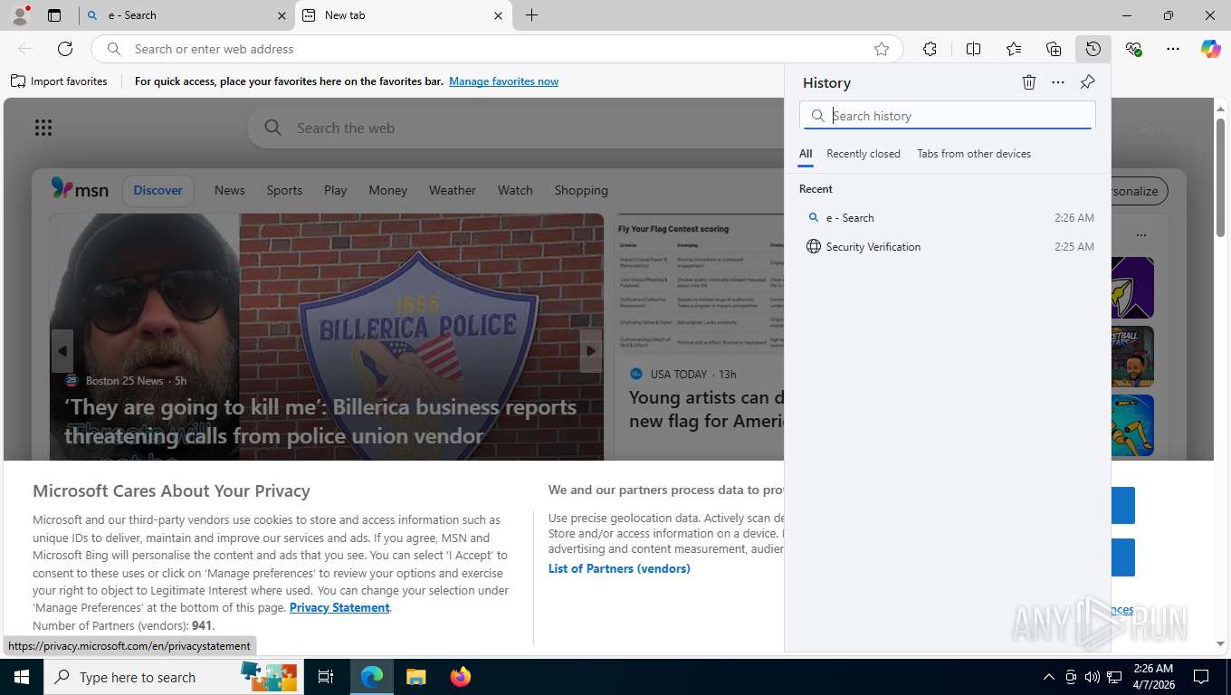Open Browser essentials heart icon
This screenshot has width=1231, height=695.
point(1133,49)
